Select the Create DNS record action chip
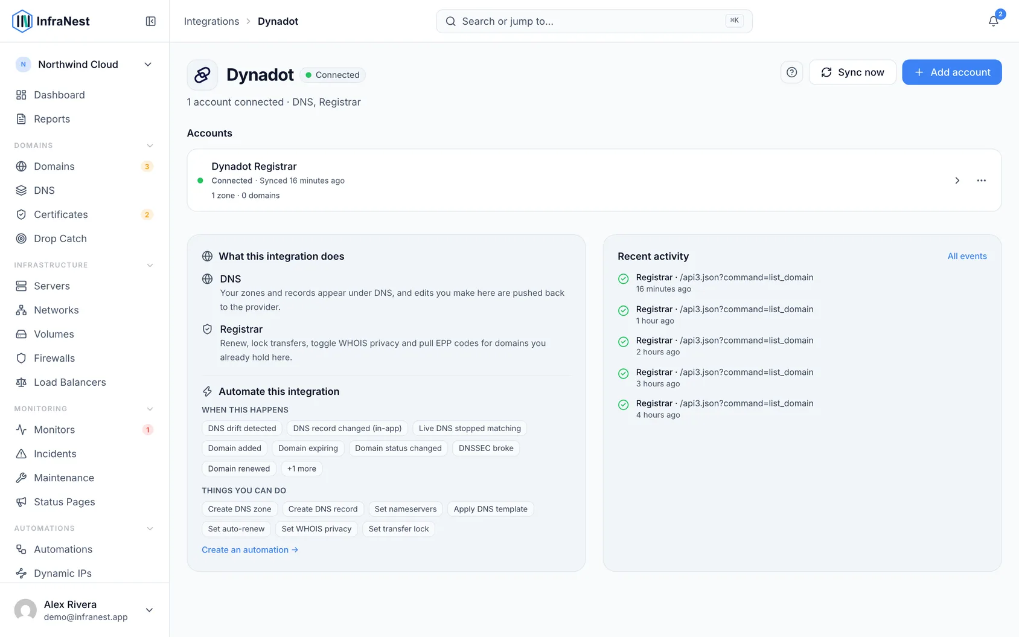Screen dimensions: 1019x637 coord(323,509)
